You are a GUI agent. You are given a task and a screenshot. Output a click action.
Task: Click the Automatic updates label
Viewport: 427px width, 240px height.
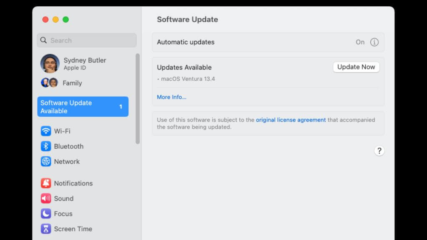point(186,42)
